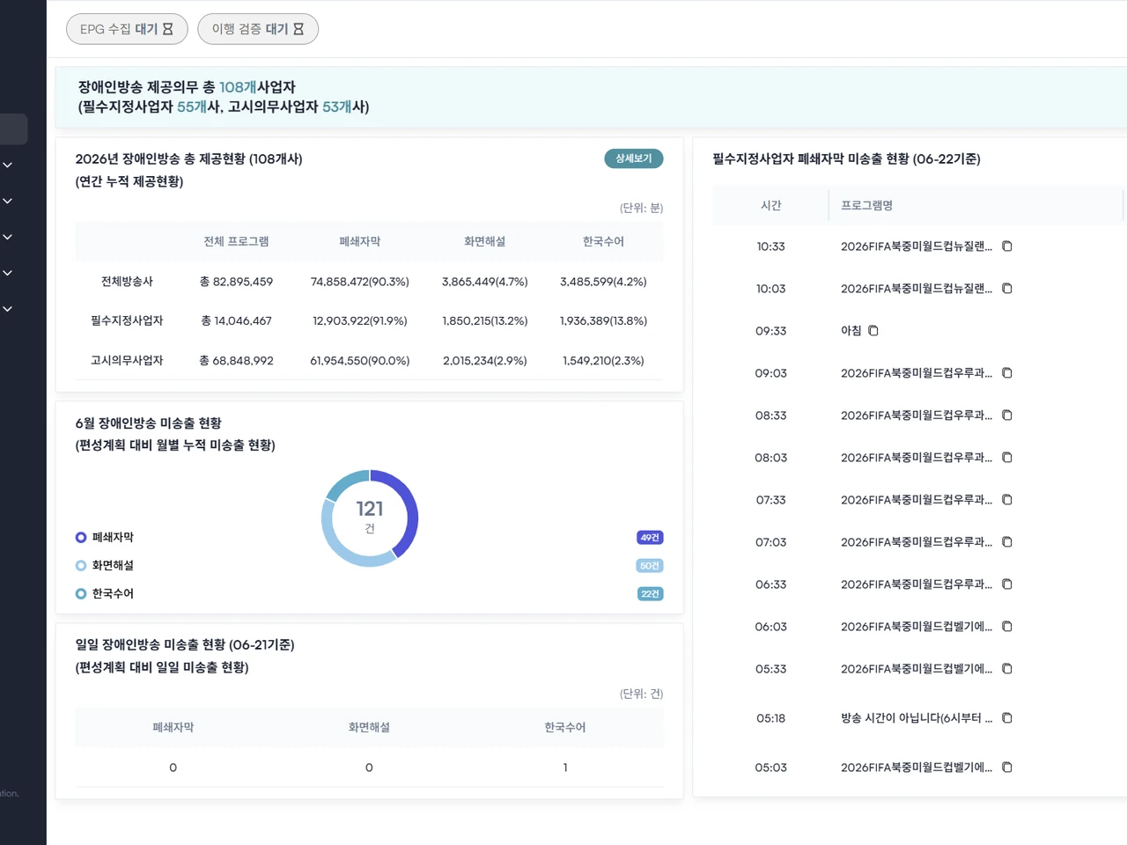Select the 필수지정사업자 row label in table
This screenshot has height=845, width=1127.
[x=127, y=320]
